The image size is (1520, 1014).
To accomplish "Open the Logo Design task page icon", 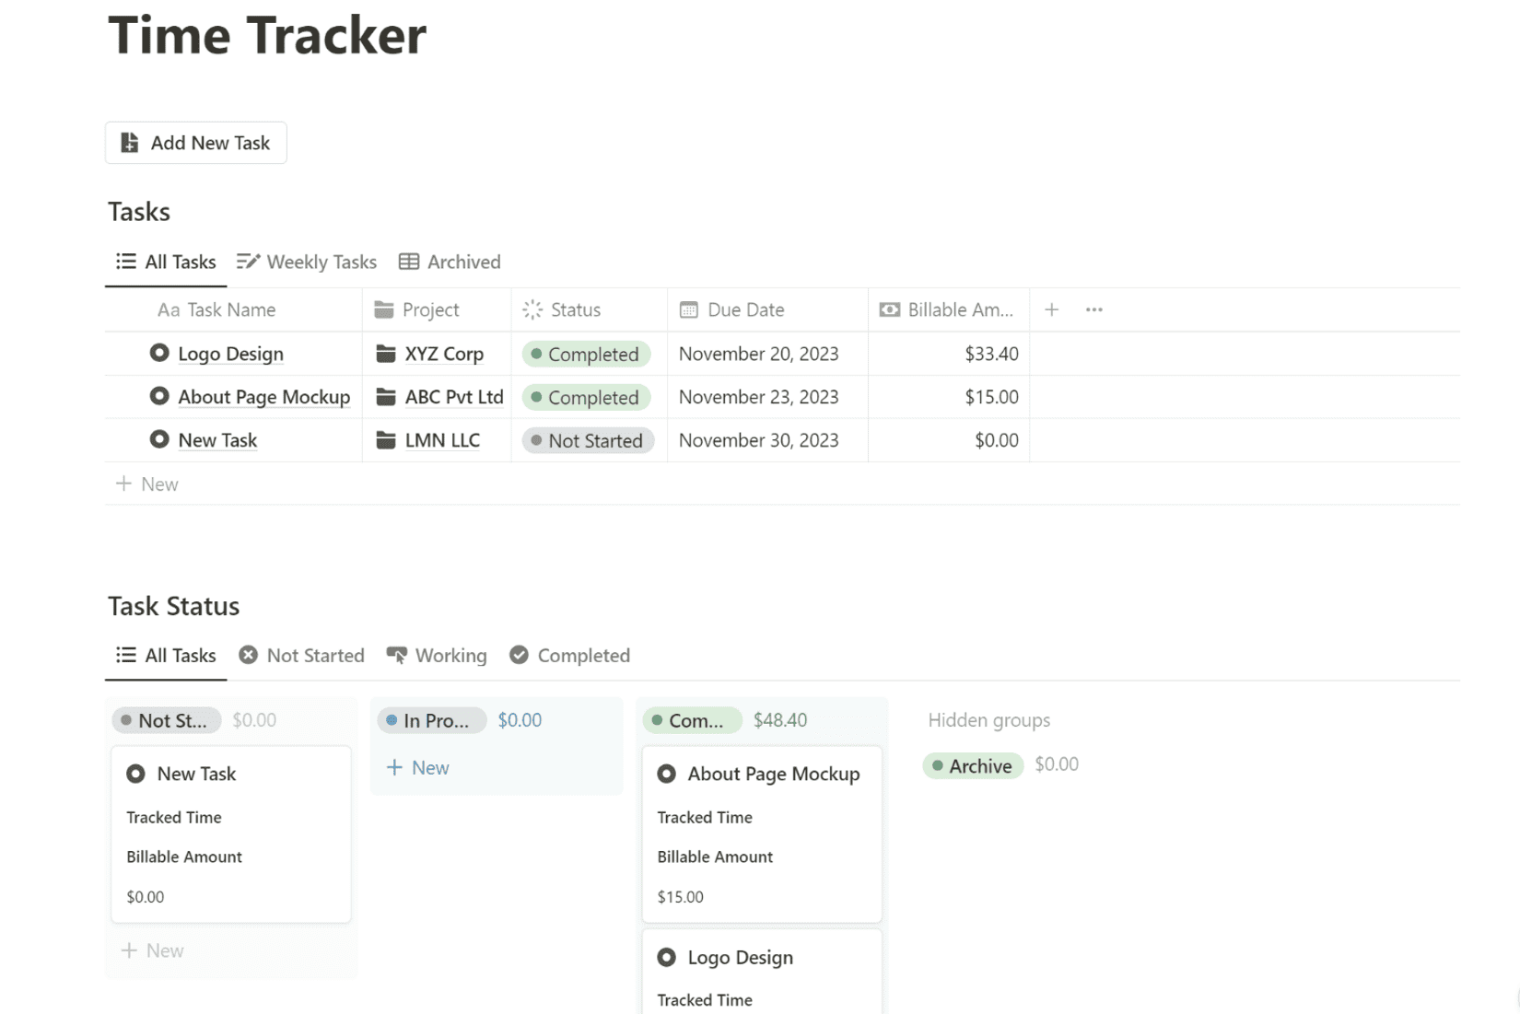I will 158,354.
